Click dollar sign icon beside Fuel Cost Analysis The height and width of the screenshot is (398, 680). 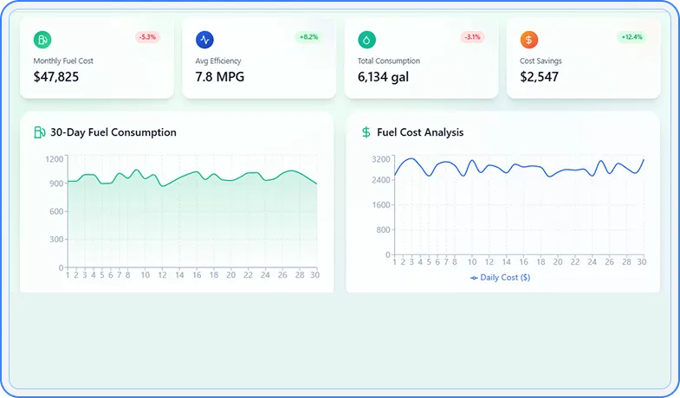coord(366,132)
